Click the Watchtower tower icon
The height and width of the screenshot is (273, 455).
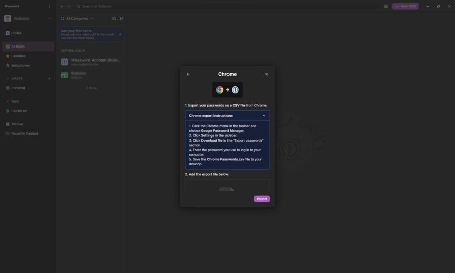[x=8, y=66]
